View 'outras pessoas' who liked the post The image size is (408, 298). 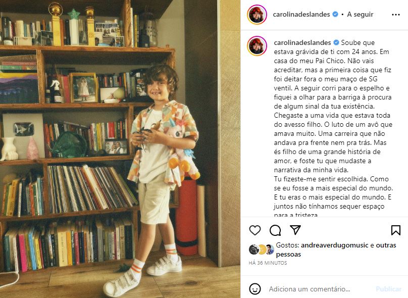336,250
